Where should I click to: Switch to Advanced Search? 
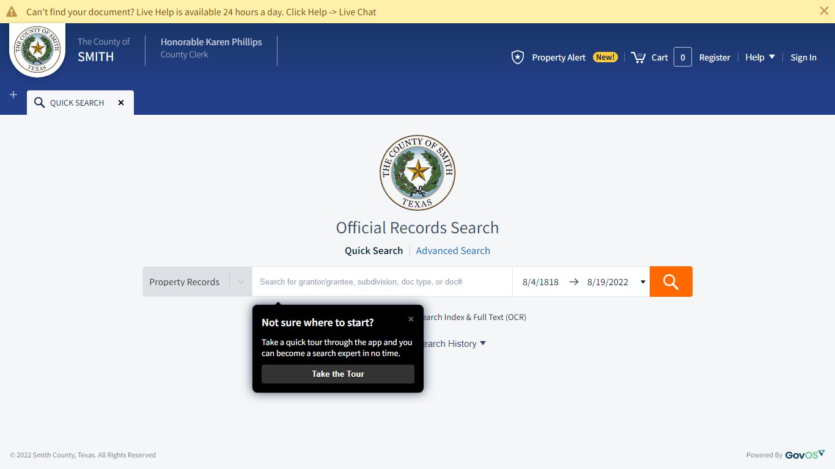coord(453,250)
